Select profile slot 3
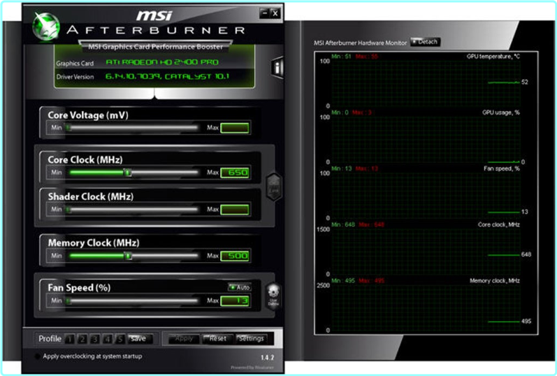This screenshot has width=557, height=376. coord(94,339)
